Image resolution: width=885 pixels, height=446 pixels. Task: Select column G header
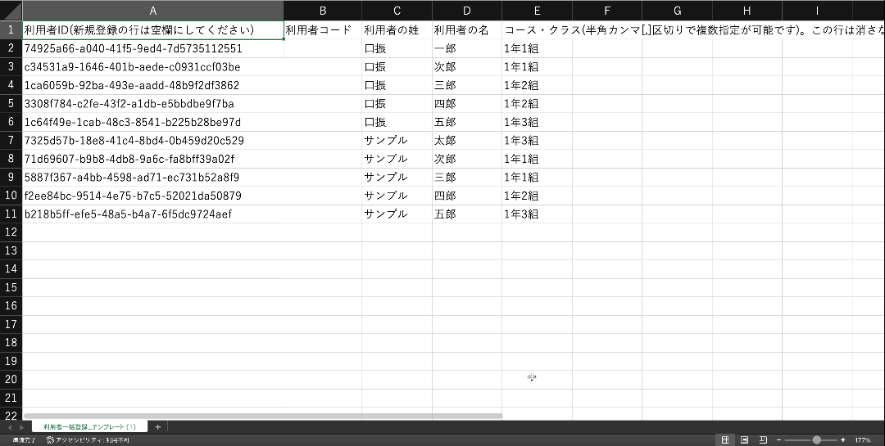tap(677, 10)
